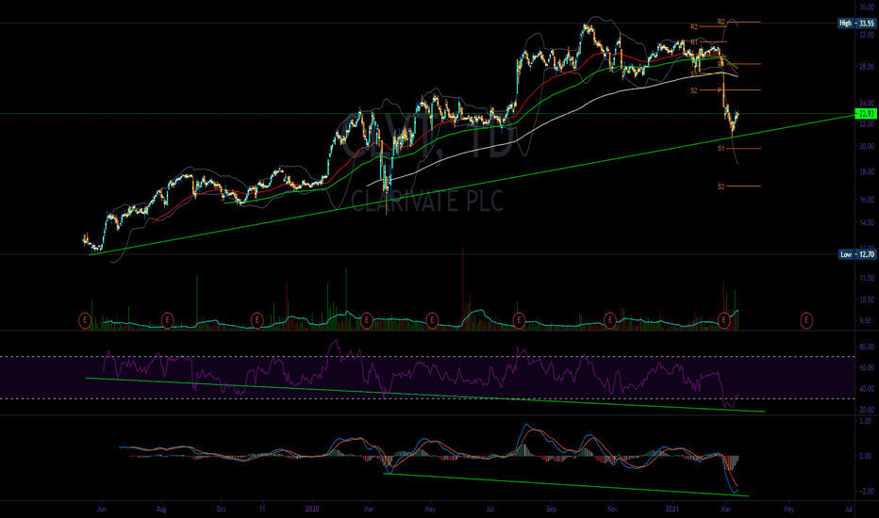The width and height of the screenshot is (879, 518).
Task: Click the 80.00 RSI axis label
Action: [867, 347]
